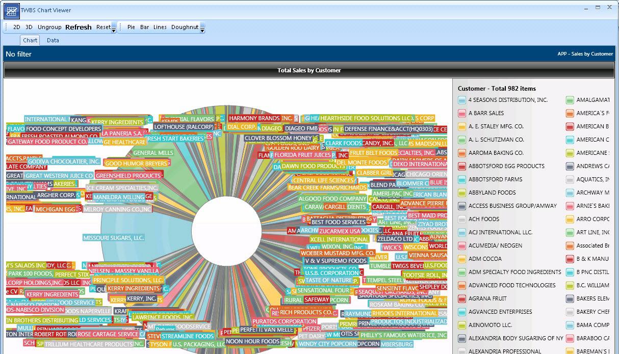This screenshot has height=354, width=619.
Task: Select the CENTRAL LIFE SCIENCES chart label
Action: click(x=323, y=180)
